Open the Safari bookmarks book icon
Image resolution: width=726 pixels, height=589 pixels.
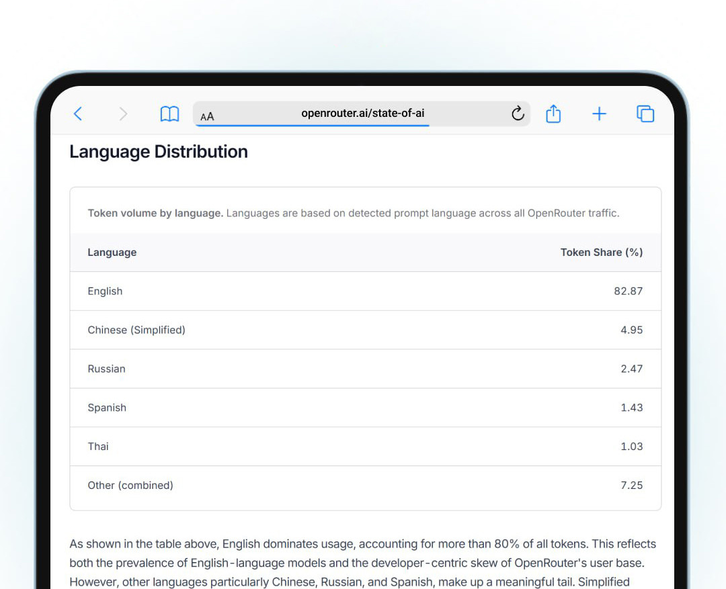(x=169, y=114)
